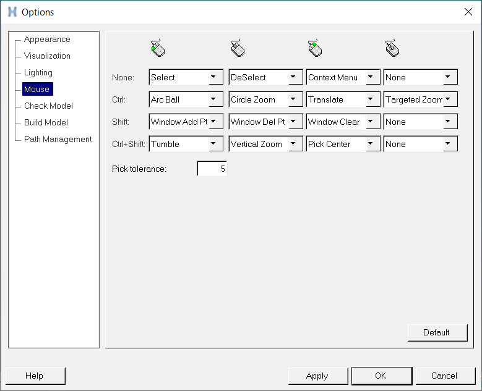482x391 pixels.
Task: Click the Apply button
Action: [317, 376]
